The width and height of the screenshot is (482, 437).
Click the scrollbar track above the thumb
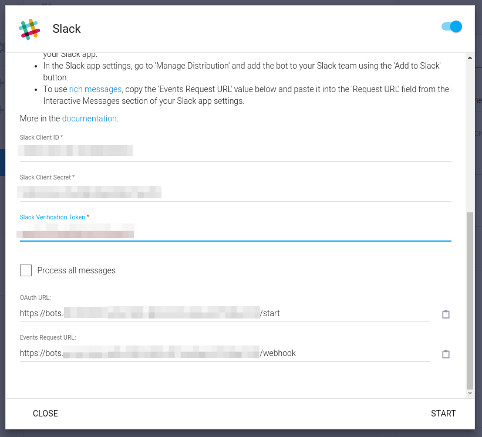pos(470,135)
